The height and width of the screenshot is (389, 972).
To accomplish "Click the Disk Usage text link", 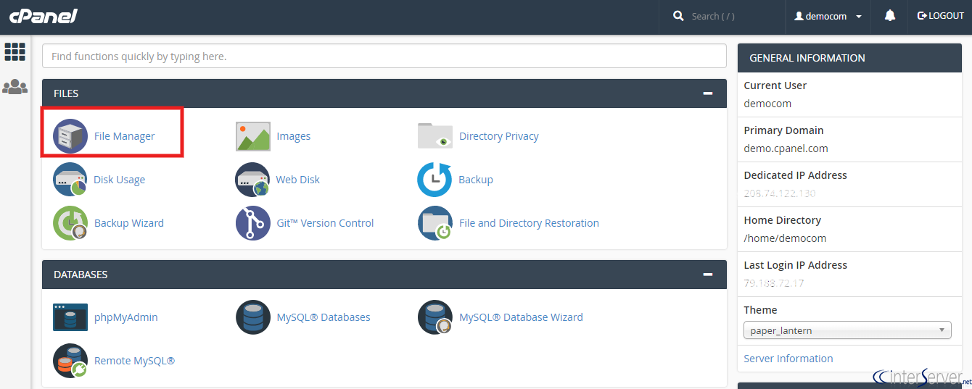I will point(119,180).
